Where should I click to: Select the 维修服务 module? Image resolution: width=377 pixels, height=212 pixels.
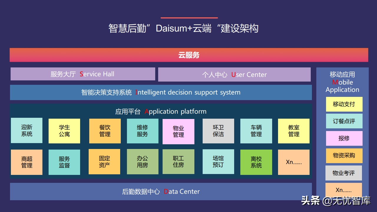pos(143,131)
